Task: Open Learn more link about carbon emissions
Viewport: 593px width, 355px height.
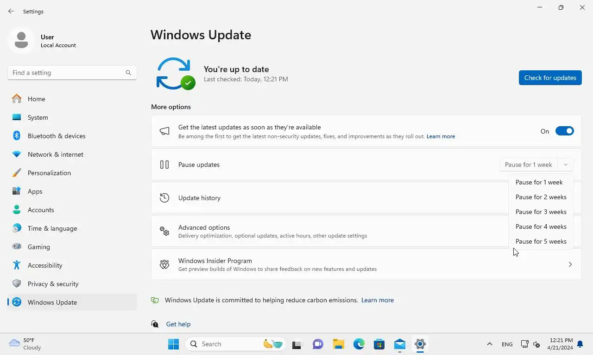Action: point(378,300)
